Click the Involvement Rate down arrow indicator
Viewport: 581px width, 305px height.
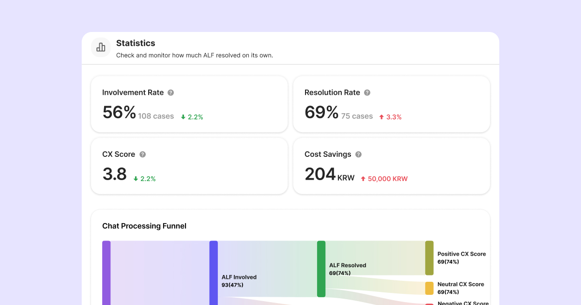coord(183,117)
